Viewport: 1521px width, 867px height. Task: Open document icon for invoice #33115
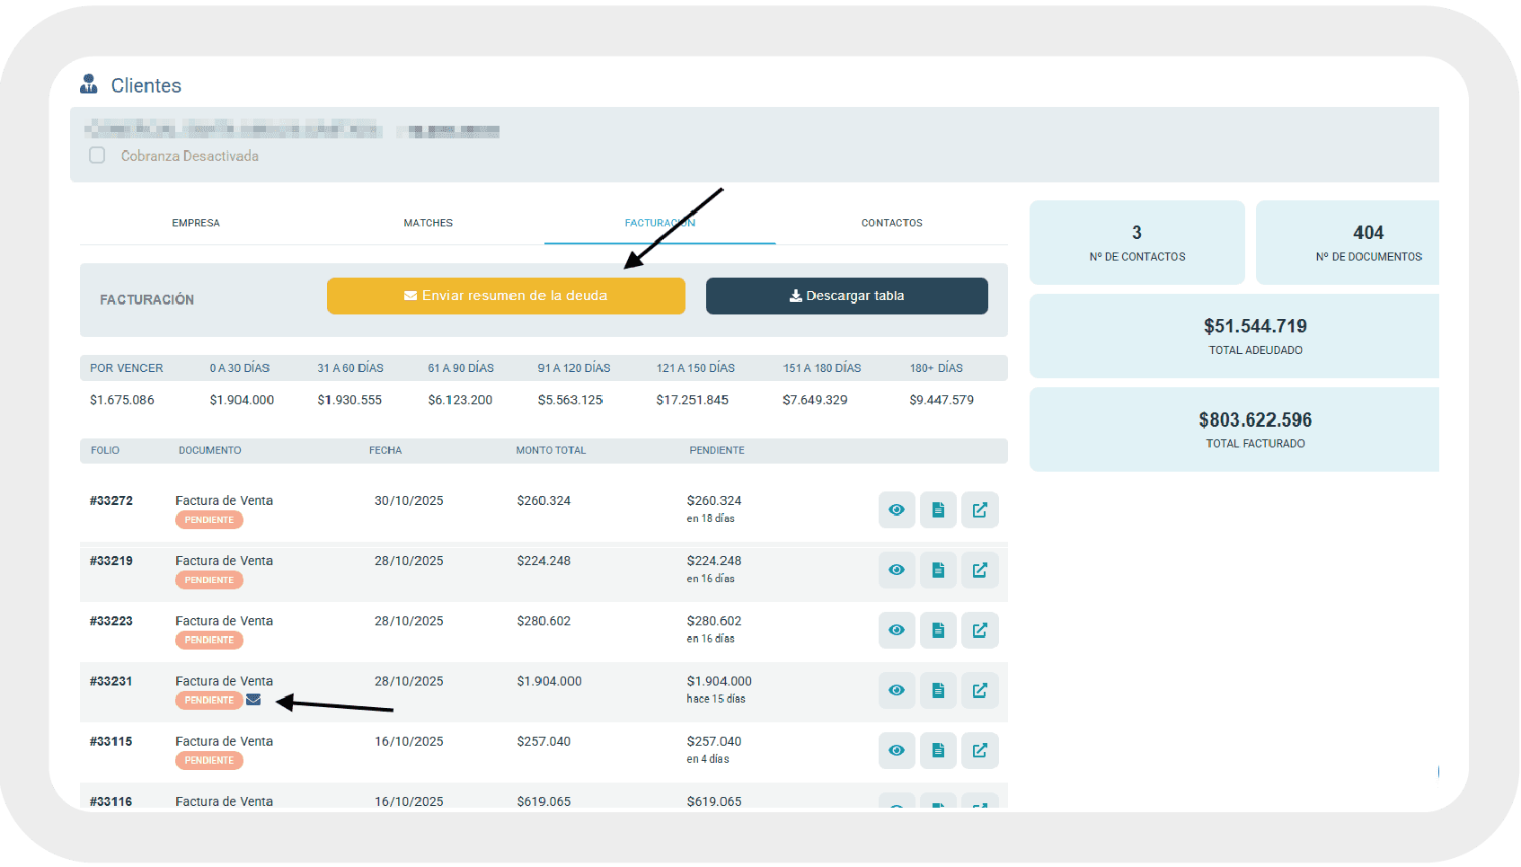click(938, 751)
